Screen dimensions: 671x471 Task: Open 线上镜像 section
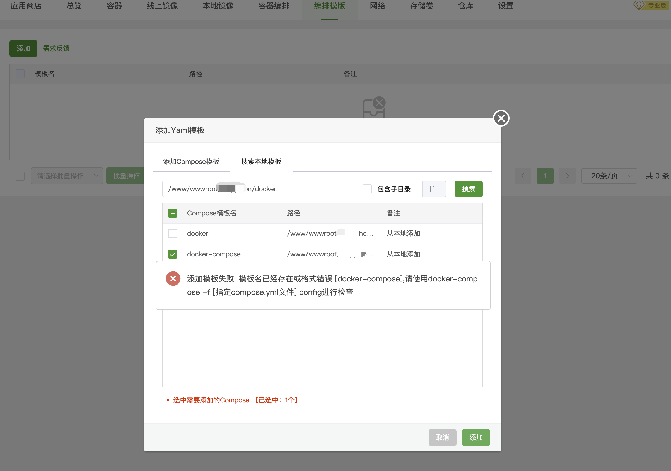[163, 6]
